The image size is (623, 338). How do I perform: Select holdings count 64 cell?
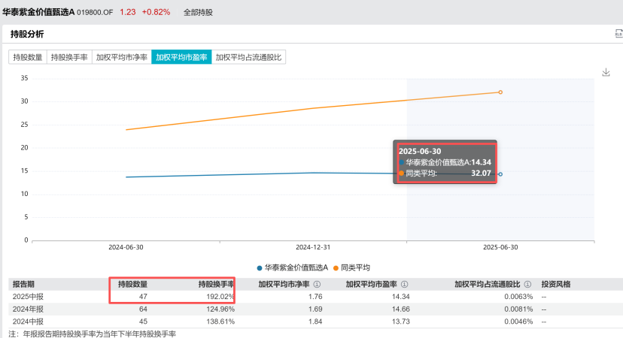(x=143, y=309)
